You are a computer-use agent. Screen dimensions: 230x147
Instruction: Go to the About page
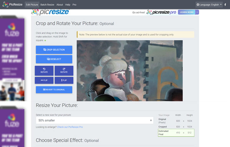pos(60,5)
